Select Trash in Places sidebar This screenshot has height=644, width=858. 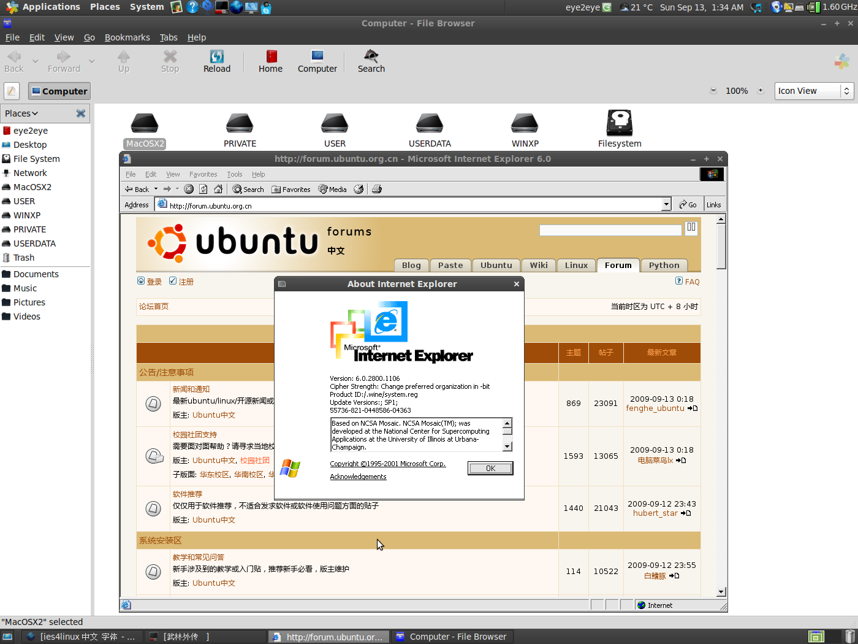click(24, 258)
